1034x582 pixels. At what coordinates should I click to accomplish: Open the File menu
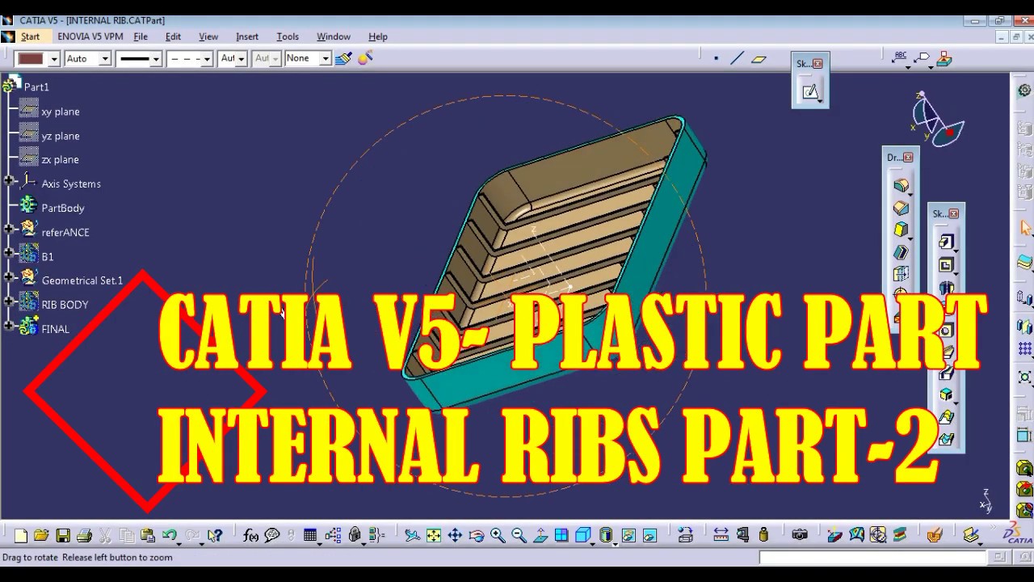[x=141, y=36]
